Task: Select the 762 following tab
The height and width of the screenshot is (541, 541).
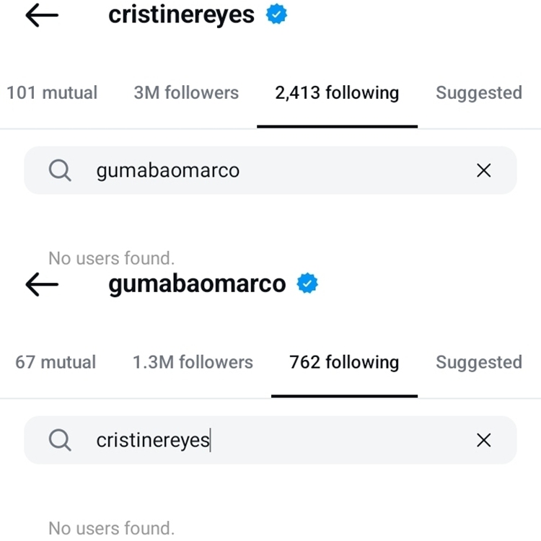Action: click(344, 362)
